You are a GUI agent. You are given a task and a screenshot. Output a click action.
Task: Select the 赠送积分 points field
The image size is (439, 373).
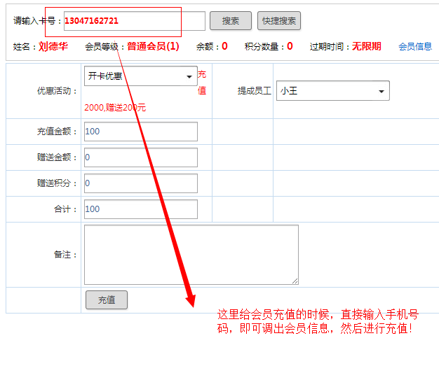(x=140, y=183)
